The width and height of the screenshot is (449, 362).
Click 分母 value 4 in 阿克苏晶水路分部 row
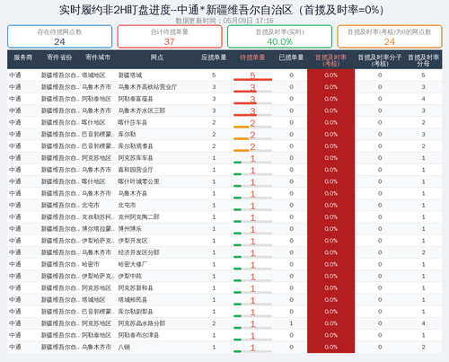pos(423,323)
